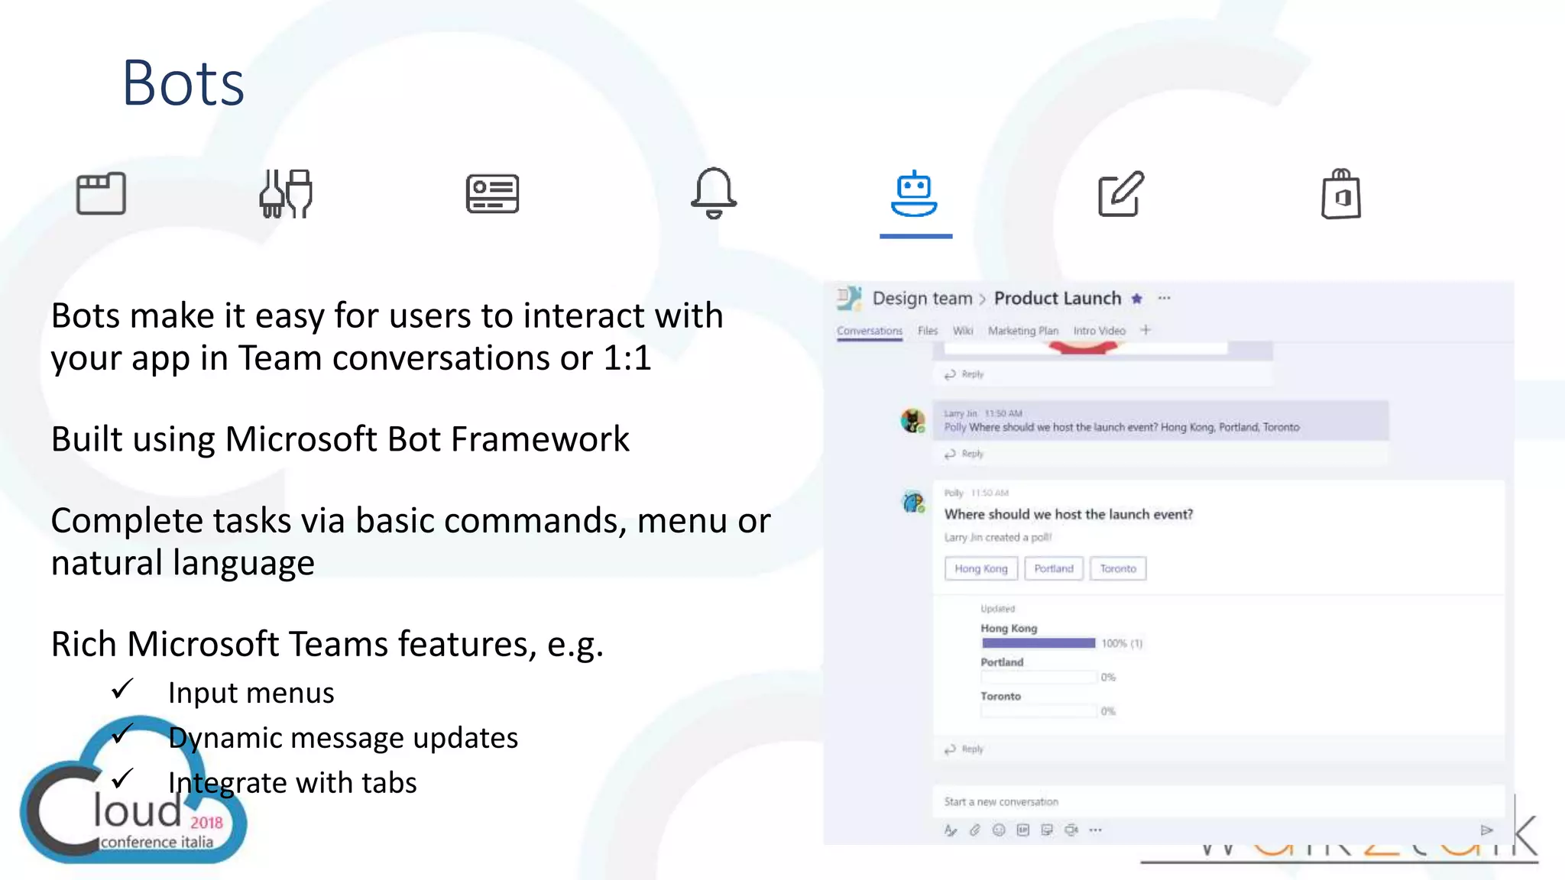
Task: Click Larry Jin's profile avatar
Action: point(913,421)
